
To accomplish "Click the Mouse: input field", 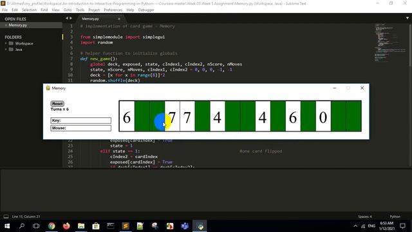I will tap(81, 128).
